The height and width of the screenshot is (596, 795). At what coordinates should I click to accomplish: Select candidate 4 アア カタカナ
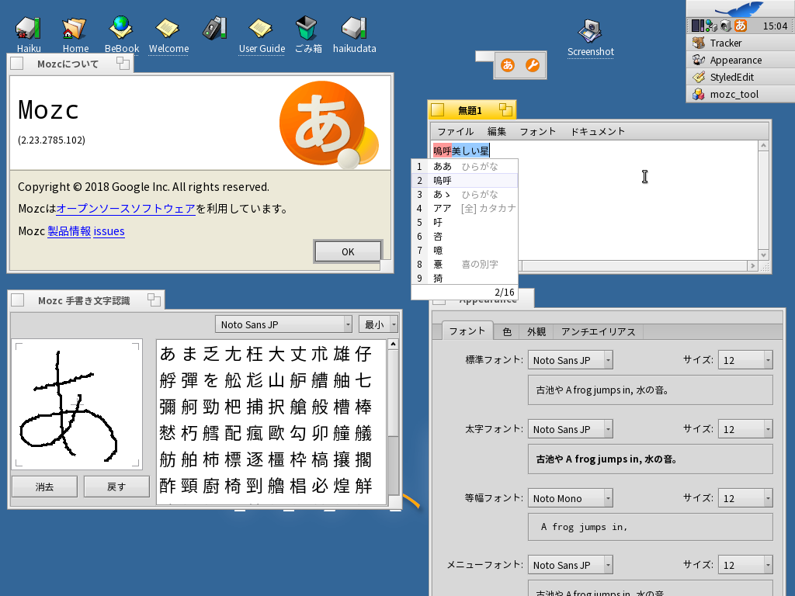click(x=464, y=208)
